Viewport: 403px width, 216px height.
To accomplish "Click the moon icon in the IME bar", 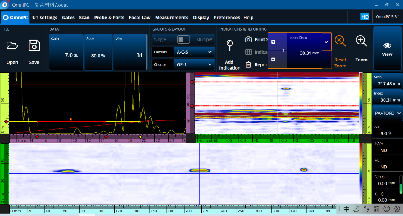I will coord(356,209).
